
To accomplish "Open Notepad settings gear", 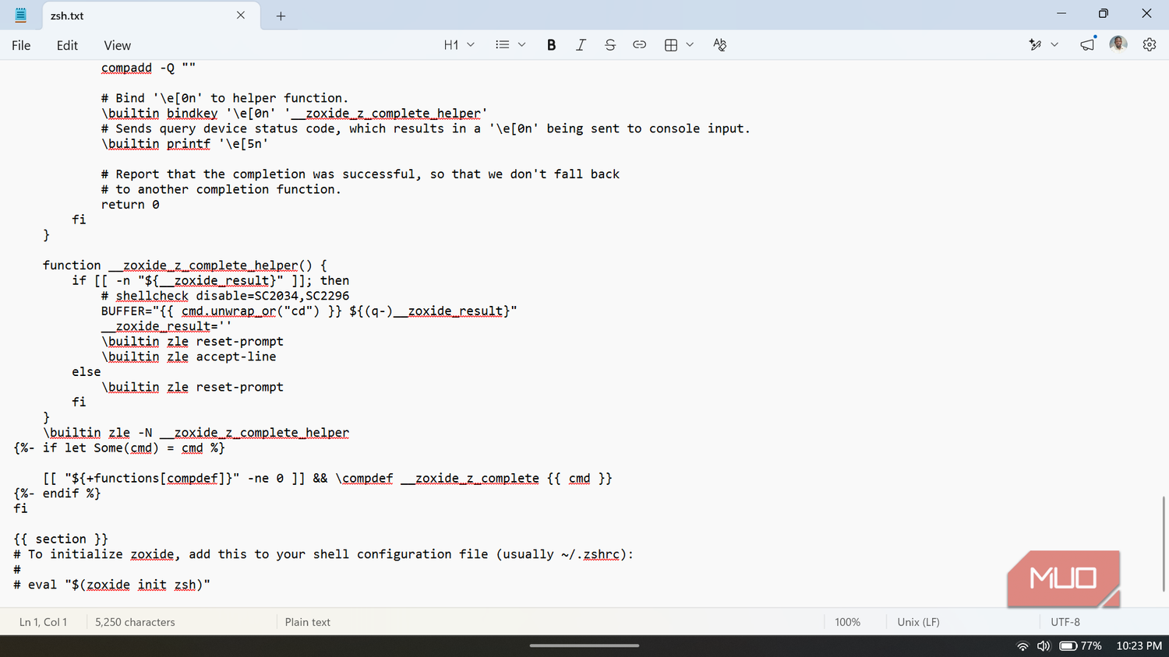I will [1150, 45].
